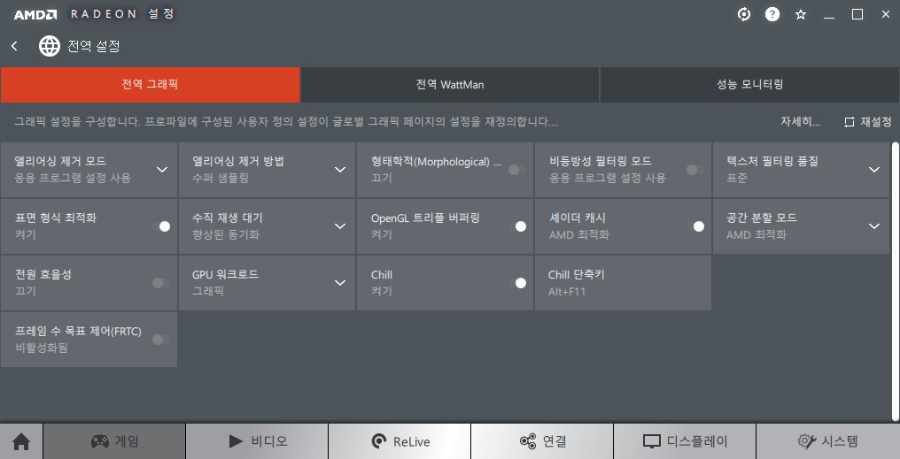Enable the 전원 효율성 switch

(x=160, y=283)
